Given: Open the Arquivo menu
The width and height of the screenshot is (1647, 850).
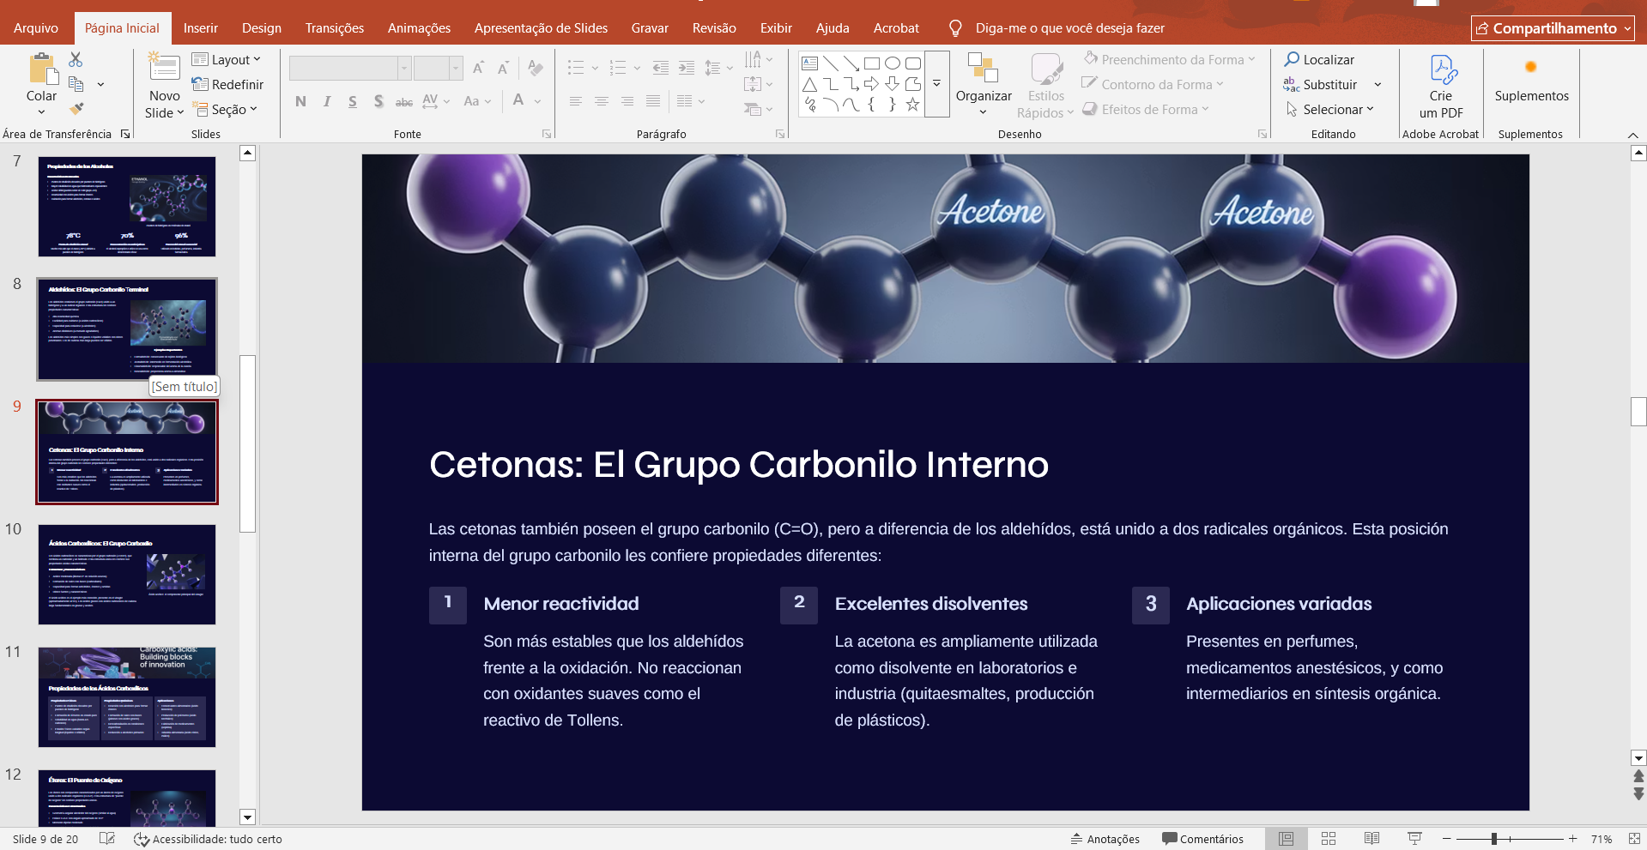Looking at the screenshot, I should click(36, 28).
